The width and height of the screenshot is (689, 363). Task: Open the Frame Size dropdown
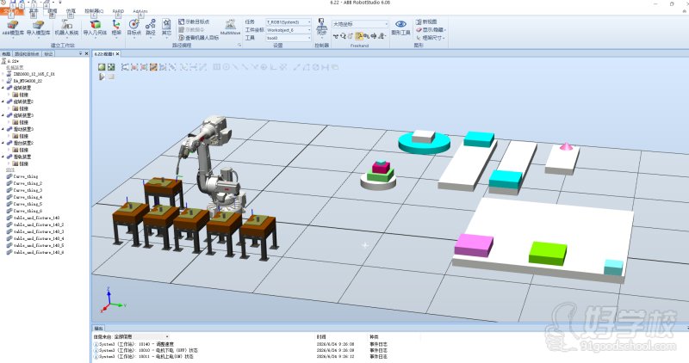pyautogui.click(x=431, y=38)
